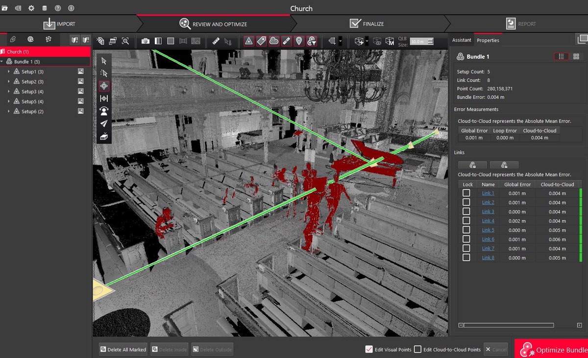Click the measure ruler tool

point(216,41)
